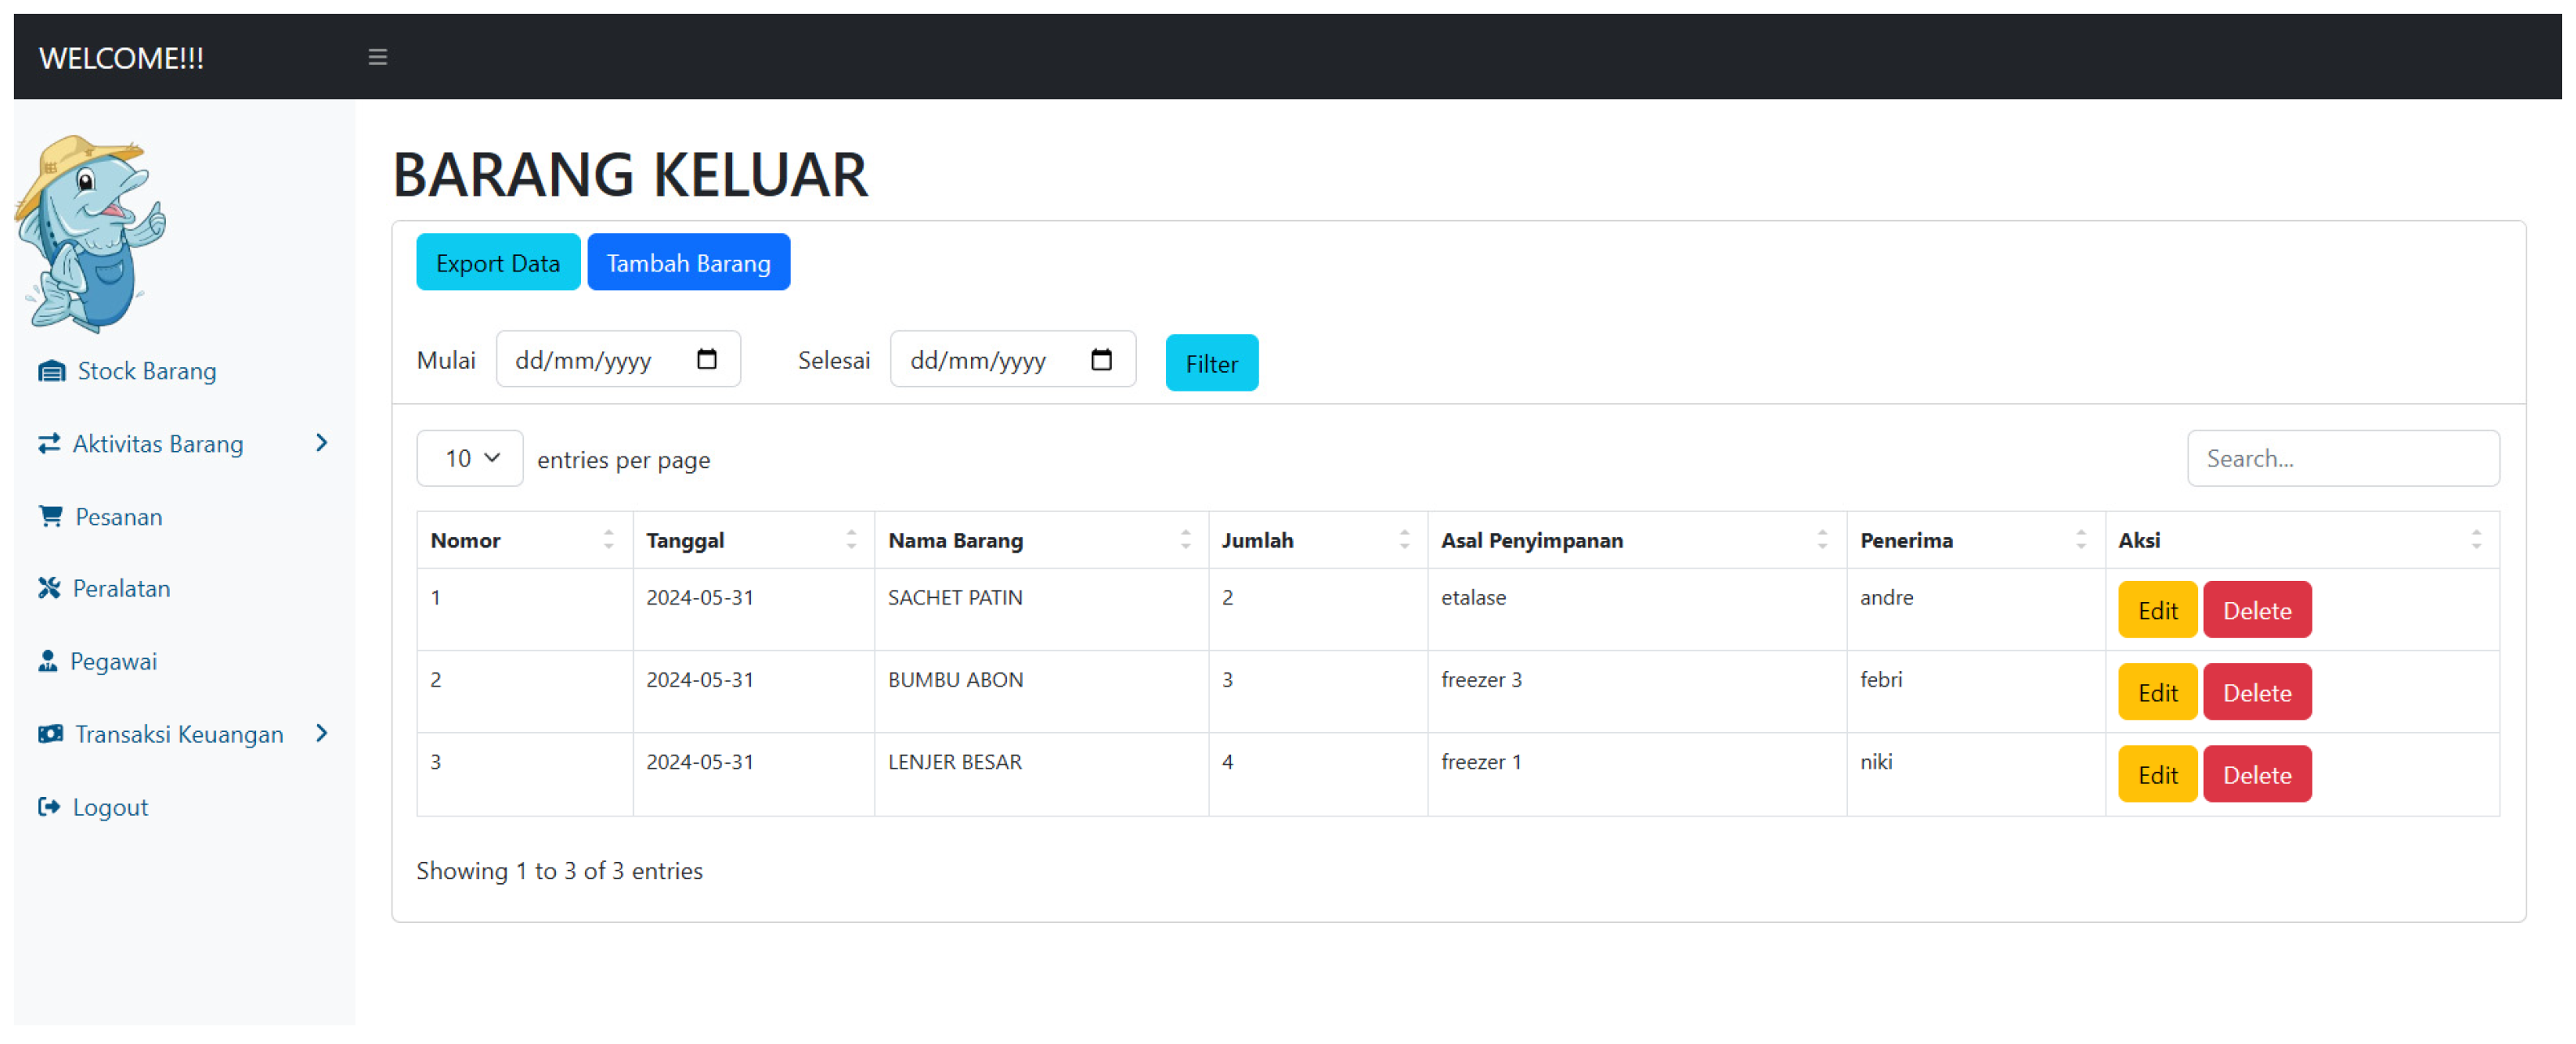The height and width of the screenshot is (1044, 2576).
Task: Click the Peralatan tools icon
Action: coord(49,588)
